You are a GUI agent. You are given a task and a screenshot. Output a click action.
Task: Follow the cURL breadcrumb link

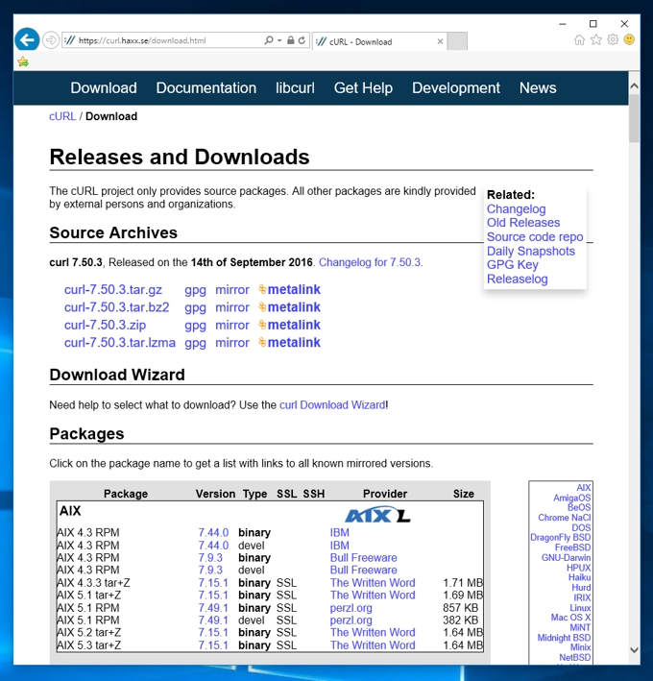(62, 116)
